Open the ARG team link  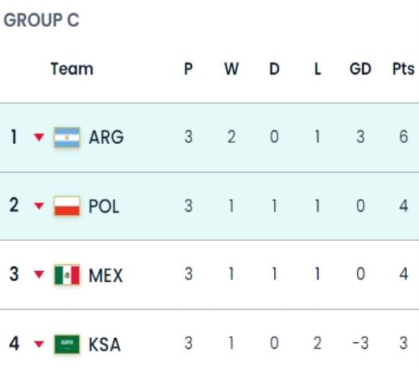(x=106, y=137)
